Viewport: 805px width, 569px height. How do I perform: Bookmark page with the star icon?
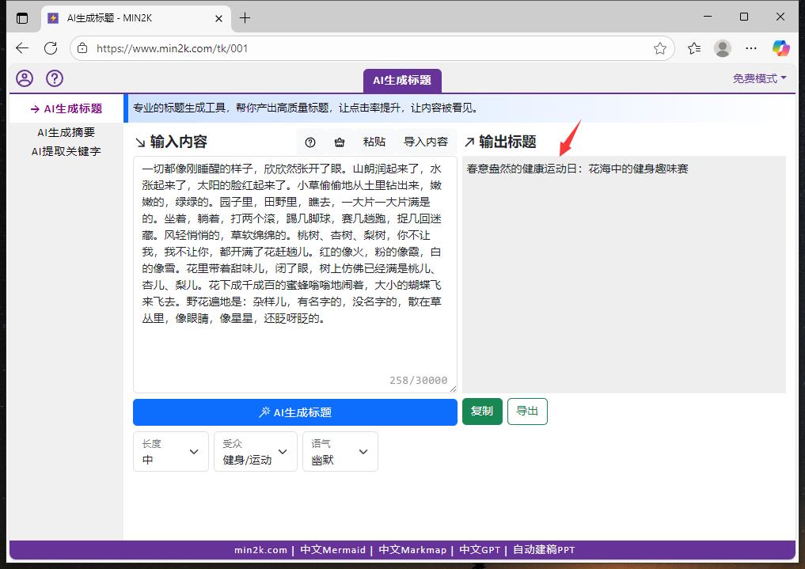click(x=660, y=48)
